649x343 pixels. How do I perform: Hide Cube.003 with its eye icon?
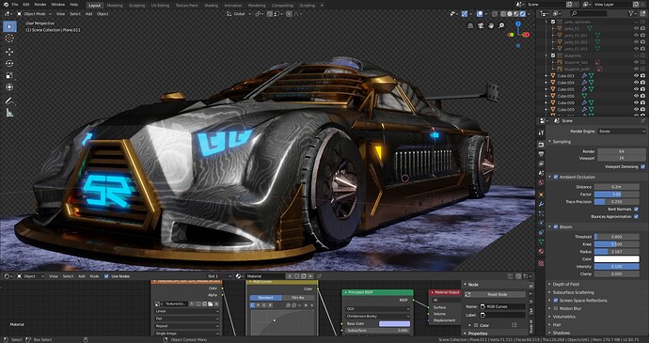pyautogui.click(x=636, y=76)
